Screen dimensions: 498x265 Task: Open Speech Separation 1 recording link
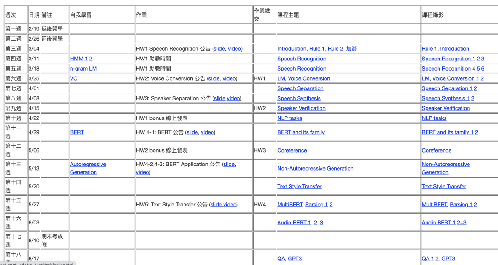click(x=447, y=88)
